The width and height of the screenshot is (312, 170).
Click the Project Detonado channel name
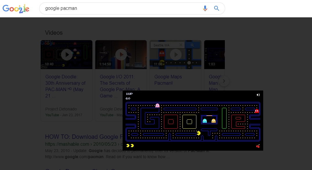click(x=61, y=109)
